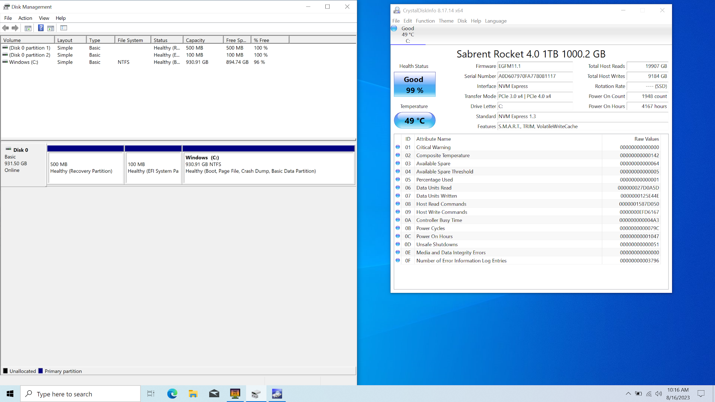Click the monitor app icon in taskbar

click(235, 394)
